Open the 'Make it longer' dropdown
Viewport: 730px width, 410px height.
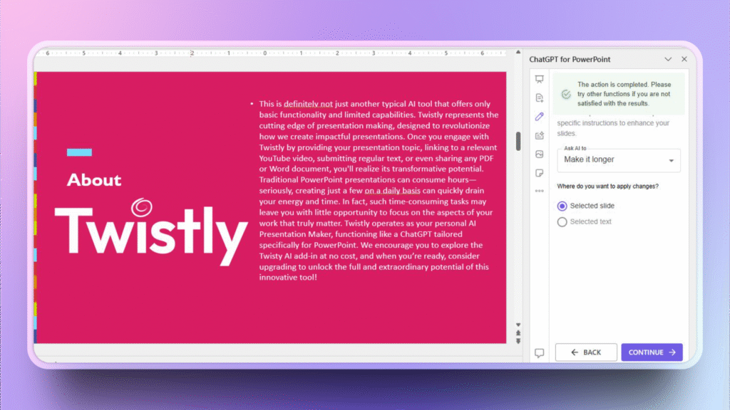pyautogui.click(x=618, y=160)
